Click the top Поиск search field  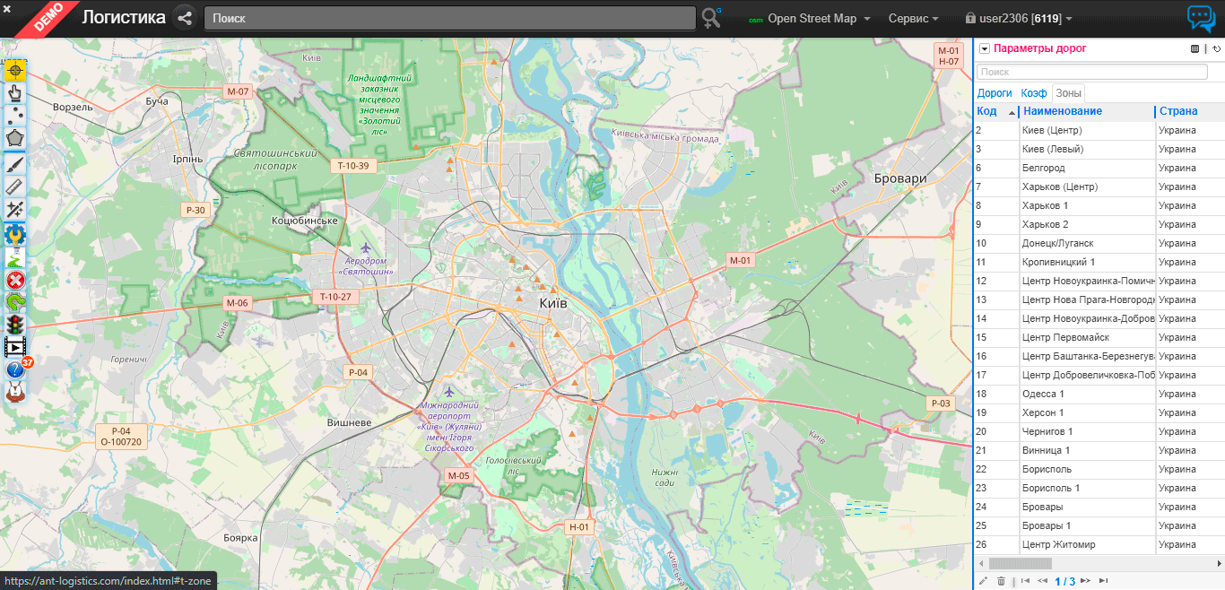449,18
